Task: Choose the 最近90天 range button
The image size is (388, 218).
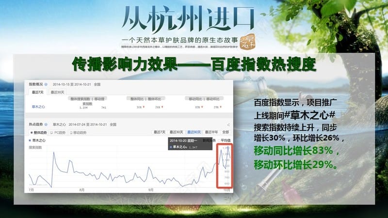Action: pos(194,132)
